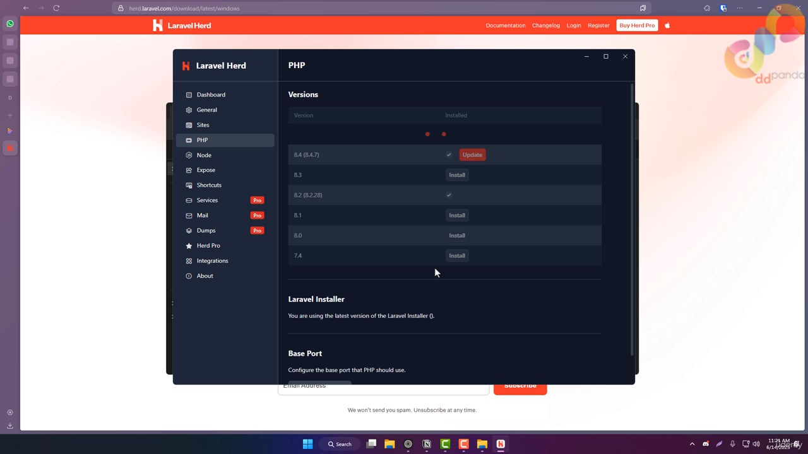Open downloads icon in browser sidebar

click(x=10, y=426)
